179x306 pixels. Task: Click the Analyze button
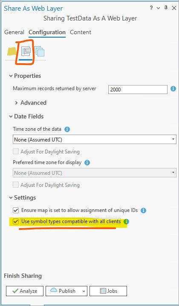[25, 291]
